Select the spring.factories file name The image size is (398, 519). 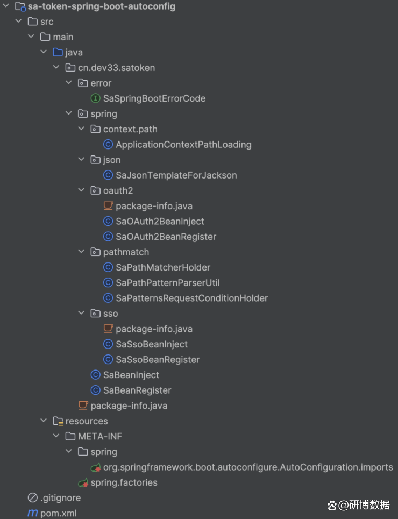coord(124,482)
